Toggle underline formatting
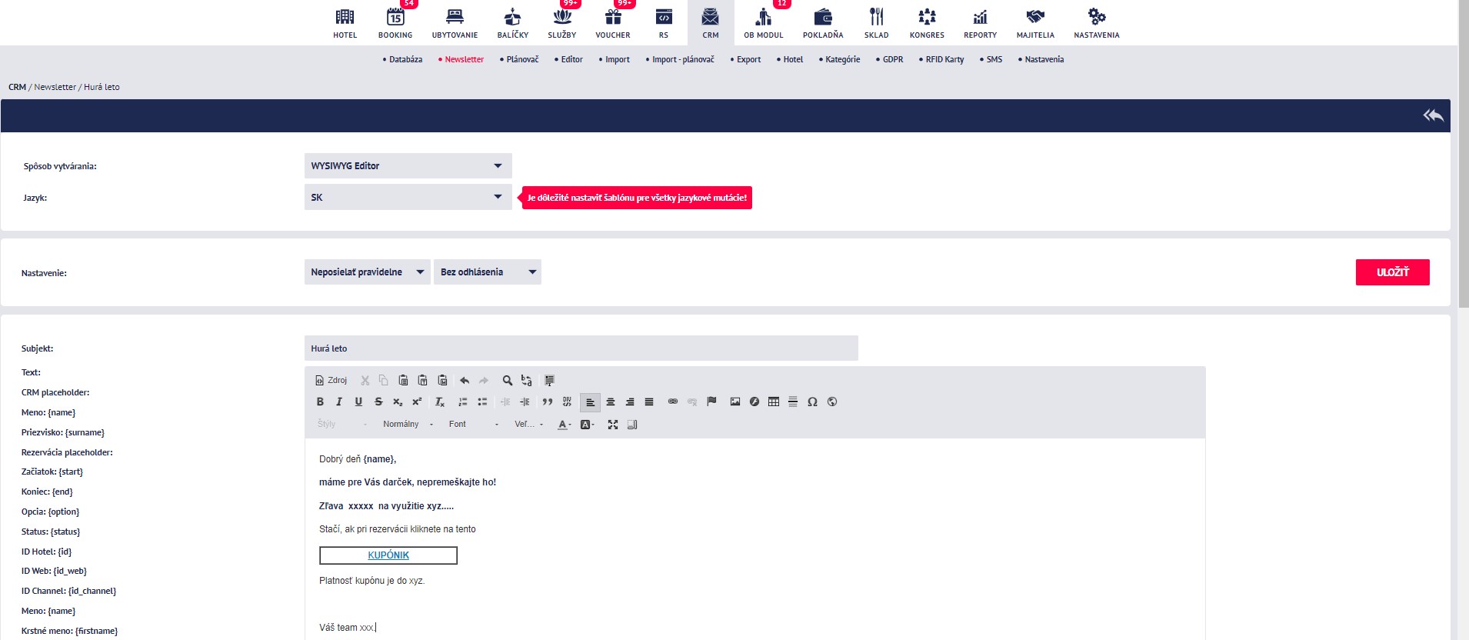 pyautogui.click(x=358, y=402)
